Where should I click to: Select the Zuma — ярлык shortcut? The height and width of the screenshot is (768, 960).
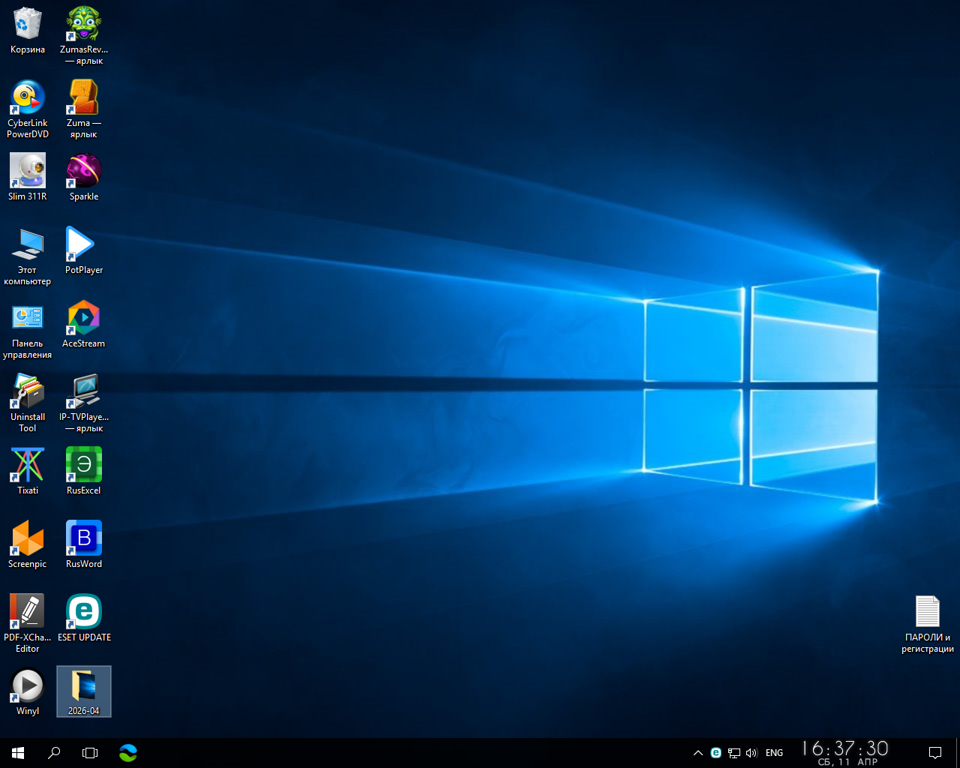pos(84,109)
